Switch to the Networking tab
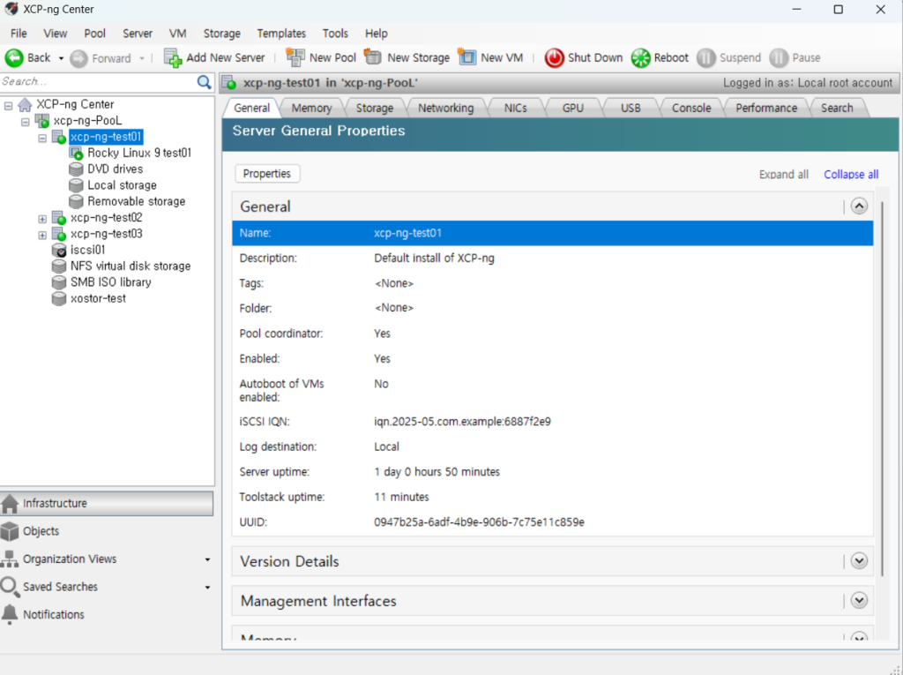 (x=445, y=108)
